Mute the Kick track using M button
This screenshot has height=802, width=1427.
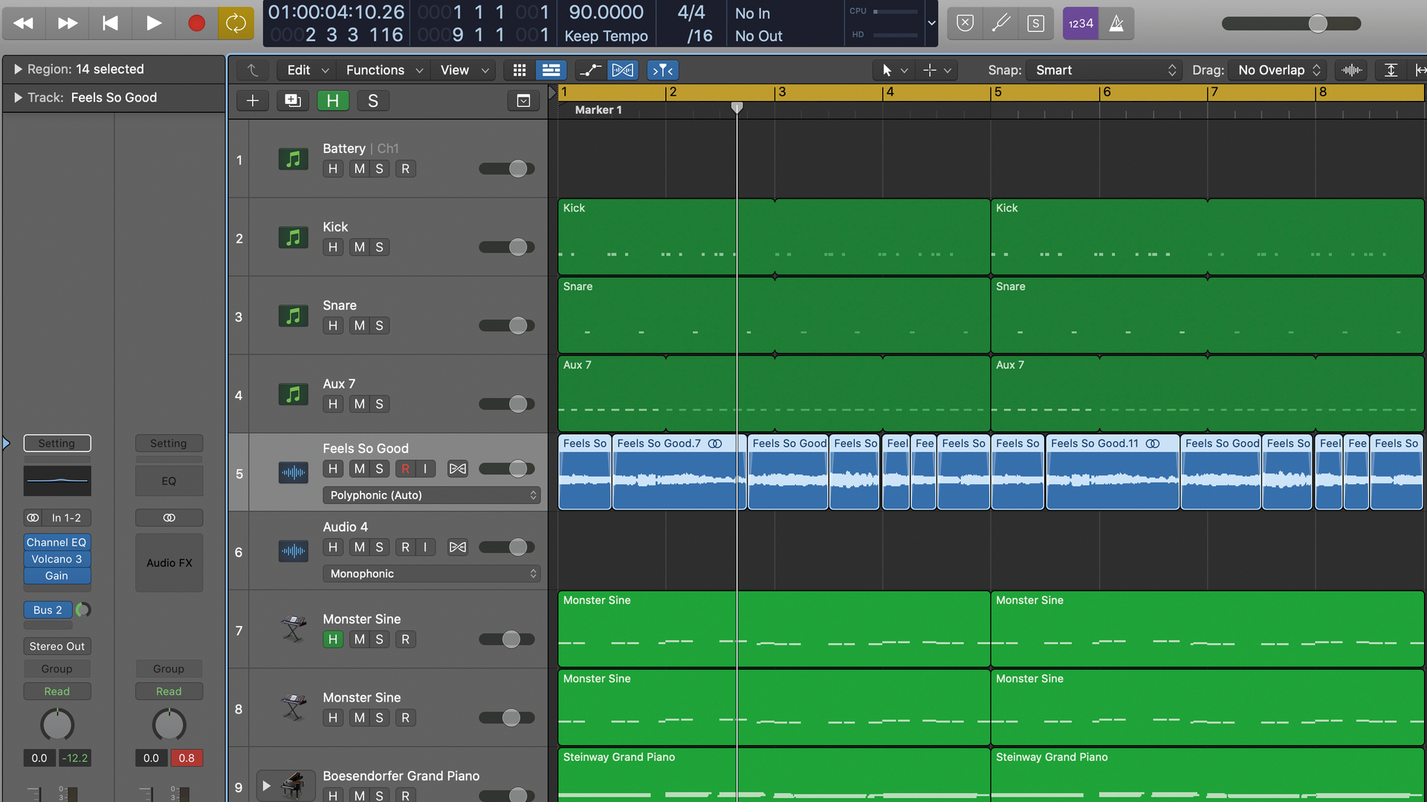[x=356, y=247]
